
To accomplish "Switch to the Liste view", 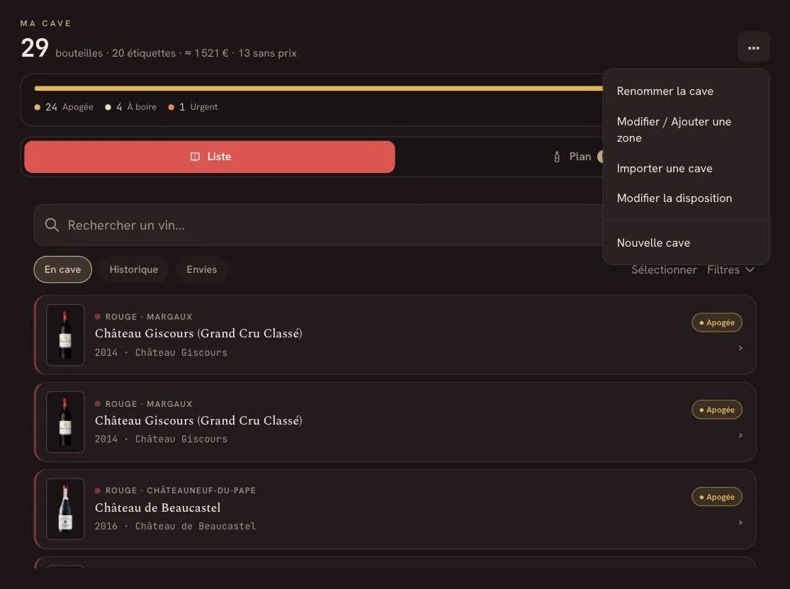I will (x=210, y=157).
